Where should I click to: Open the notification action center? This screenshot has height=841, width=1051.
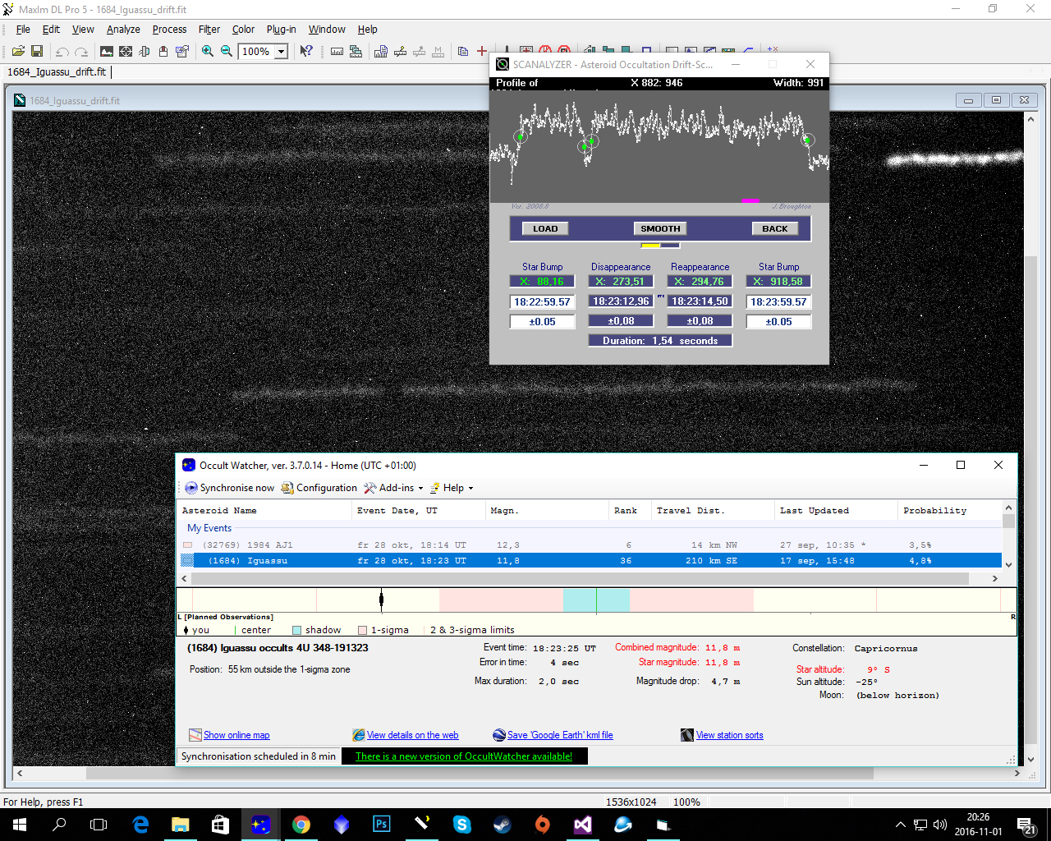(x=1026, y=825)
